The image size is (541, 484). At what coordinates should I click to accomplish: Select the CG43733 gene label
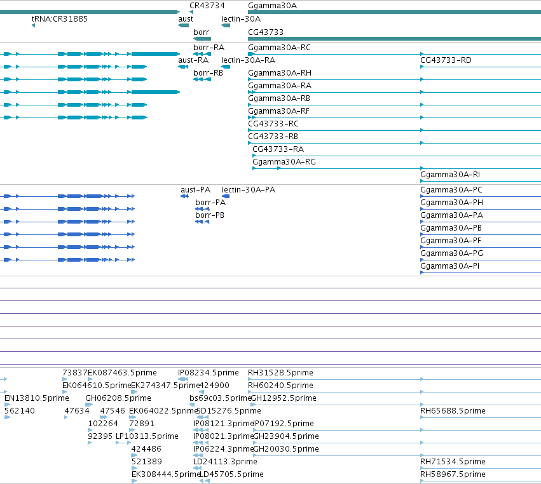point(266,32)
